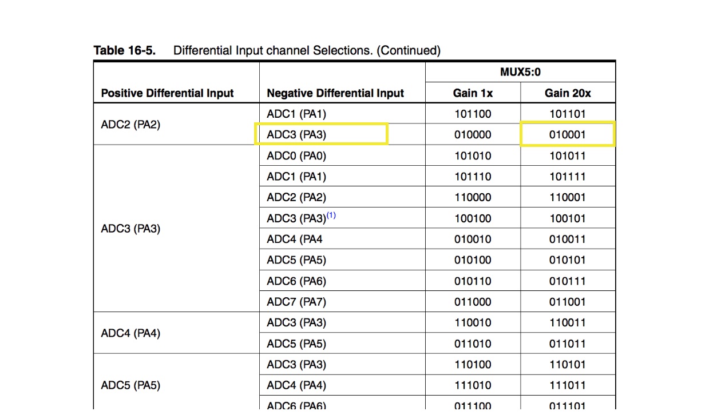Click the Positive Differential Input header
The image size is (713, 415).
(x=167, y=93)
